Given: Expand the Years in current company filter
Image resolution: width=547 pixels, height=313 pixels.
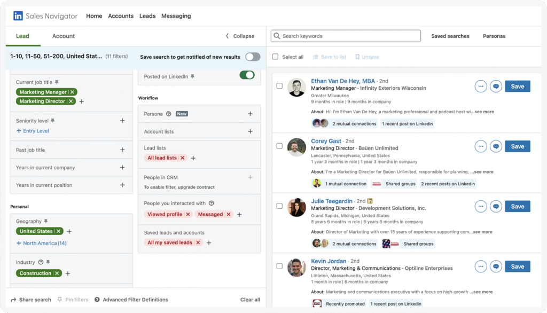Looking at the screenshot, I should (x=122, y=168).
